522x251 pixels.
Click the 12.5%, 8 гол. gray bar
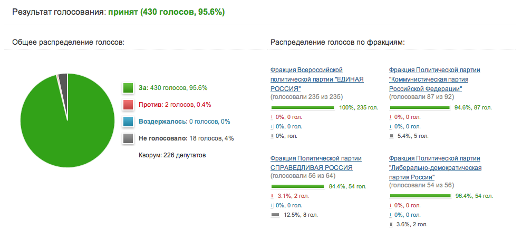tap(275, 215)
